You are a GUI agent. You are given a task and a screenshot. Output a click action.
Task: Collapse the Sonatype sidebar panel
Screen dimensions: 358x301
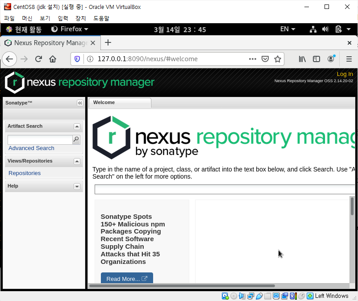pos(80,103)
